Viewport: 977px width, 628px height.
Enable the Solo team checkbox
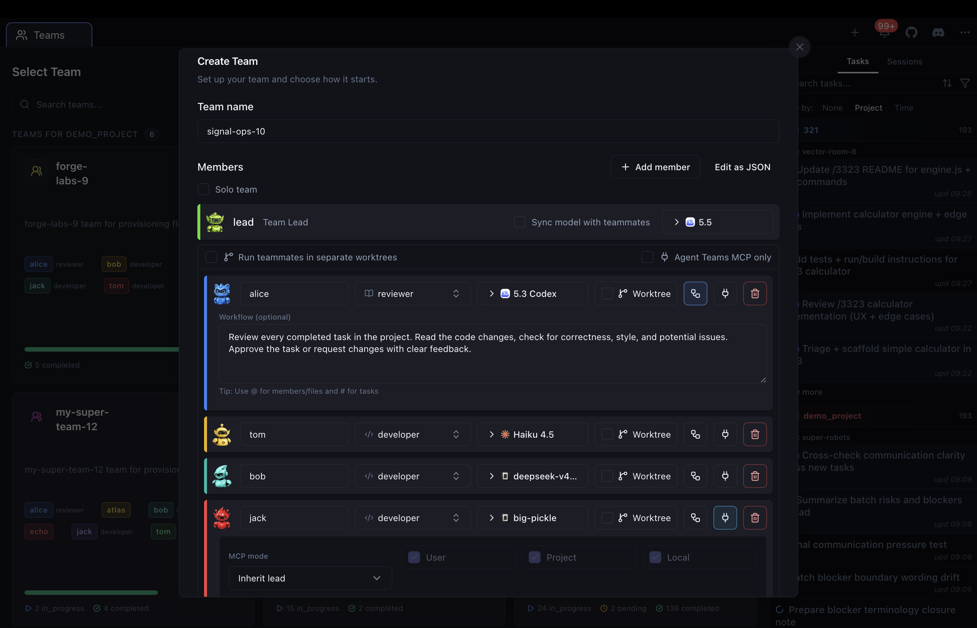[203, 189]
